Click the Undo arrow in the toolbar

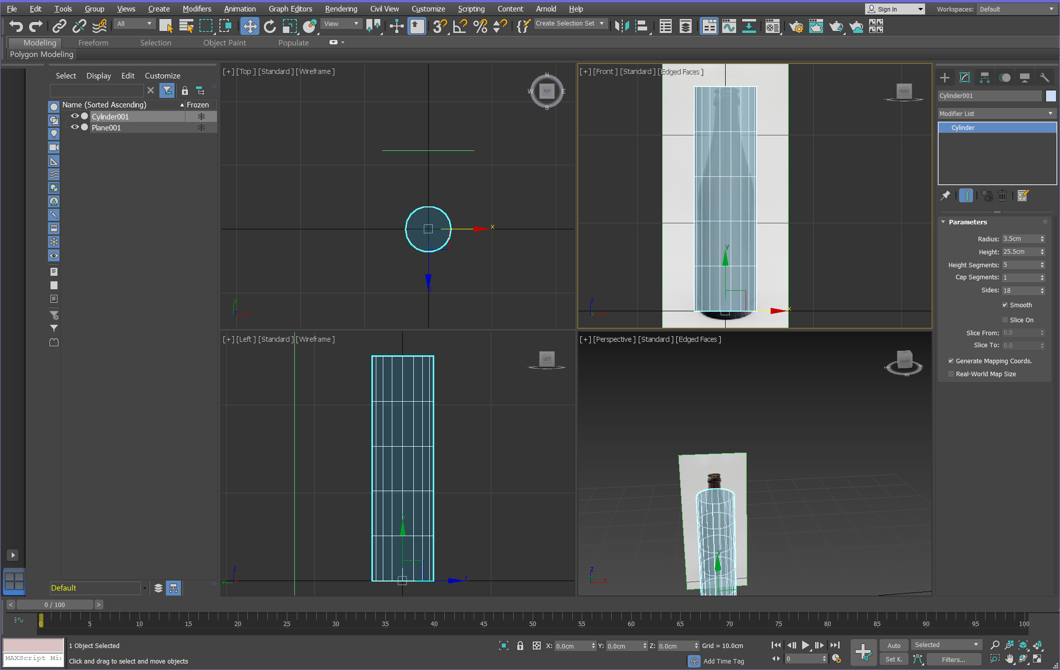click(x=16, y=26)
